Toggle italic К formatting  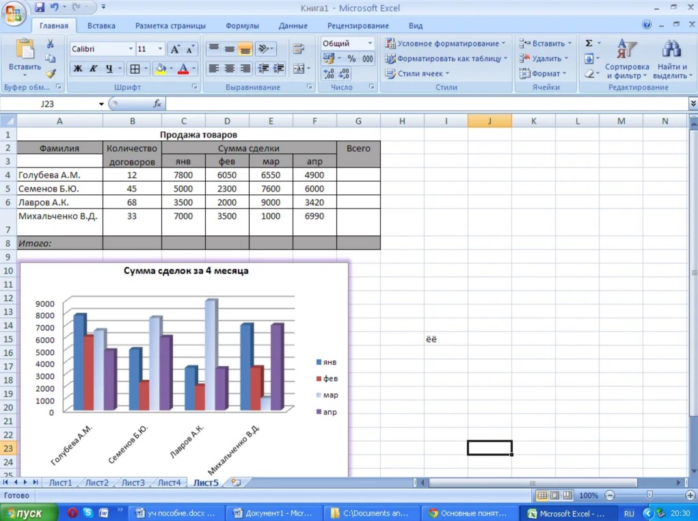93,68
